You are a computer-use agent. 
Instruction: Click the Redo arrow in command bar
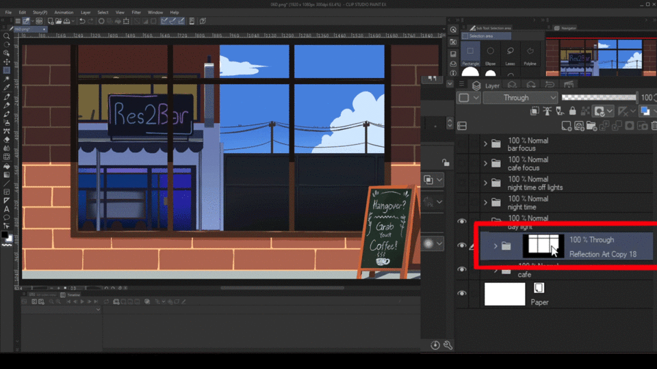[x=90, y=21]
